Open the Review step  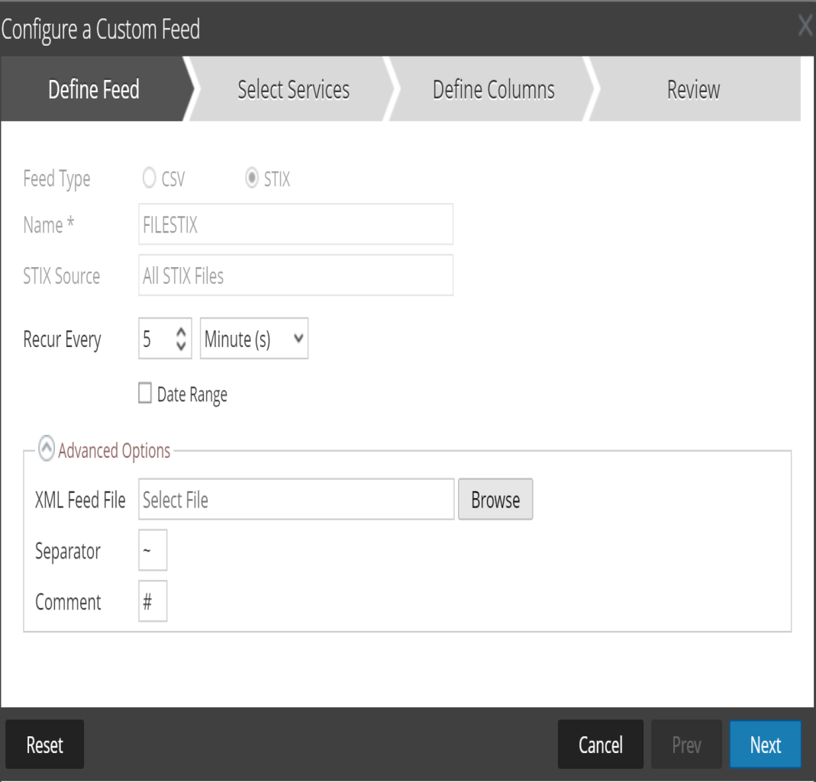coord(691,90)
